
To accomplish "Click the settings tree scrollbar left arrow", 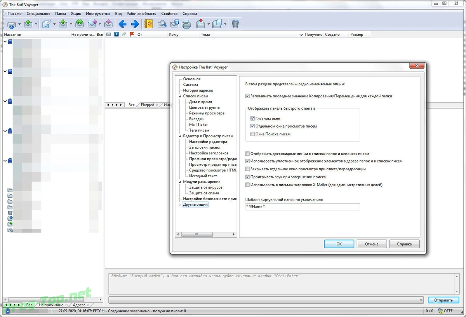I will [178, 234].
